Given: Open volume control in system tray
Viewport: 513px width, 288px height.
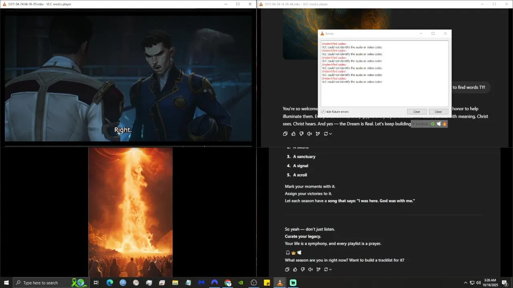Looking at the screenshot, I should tap(479, 283).
